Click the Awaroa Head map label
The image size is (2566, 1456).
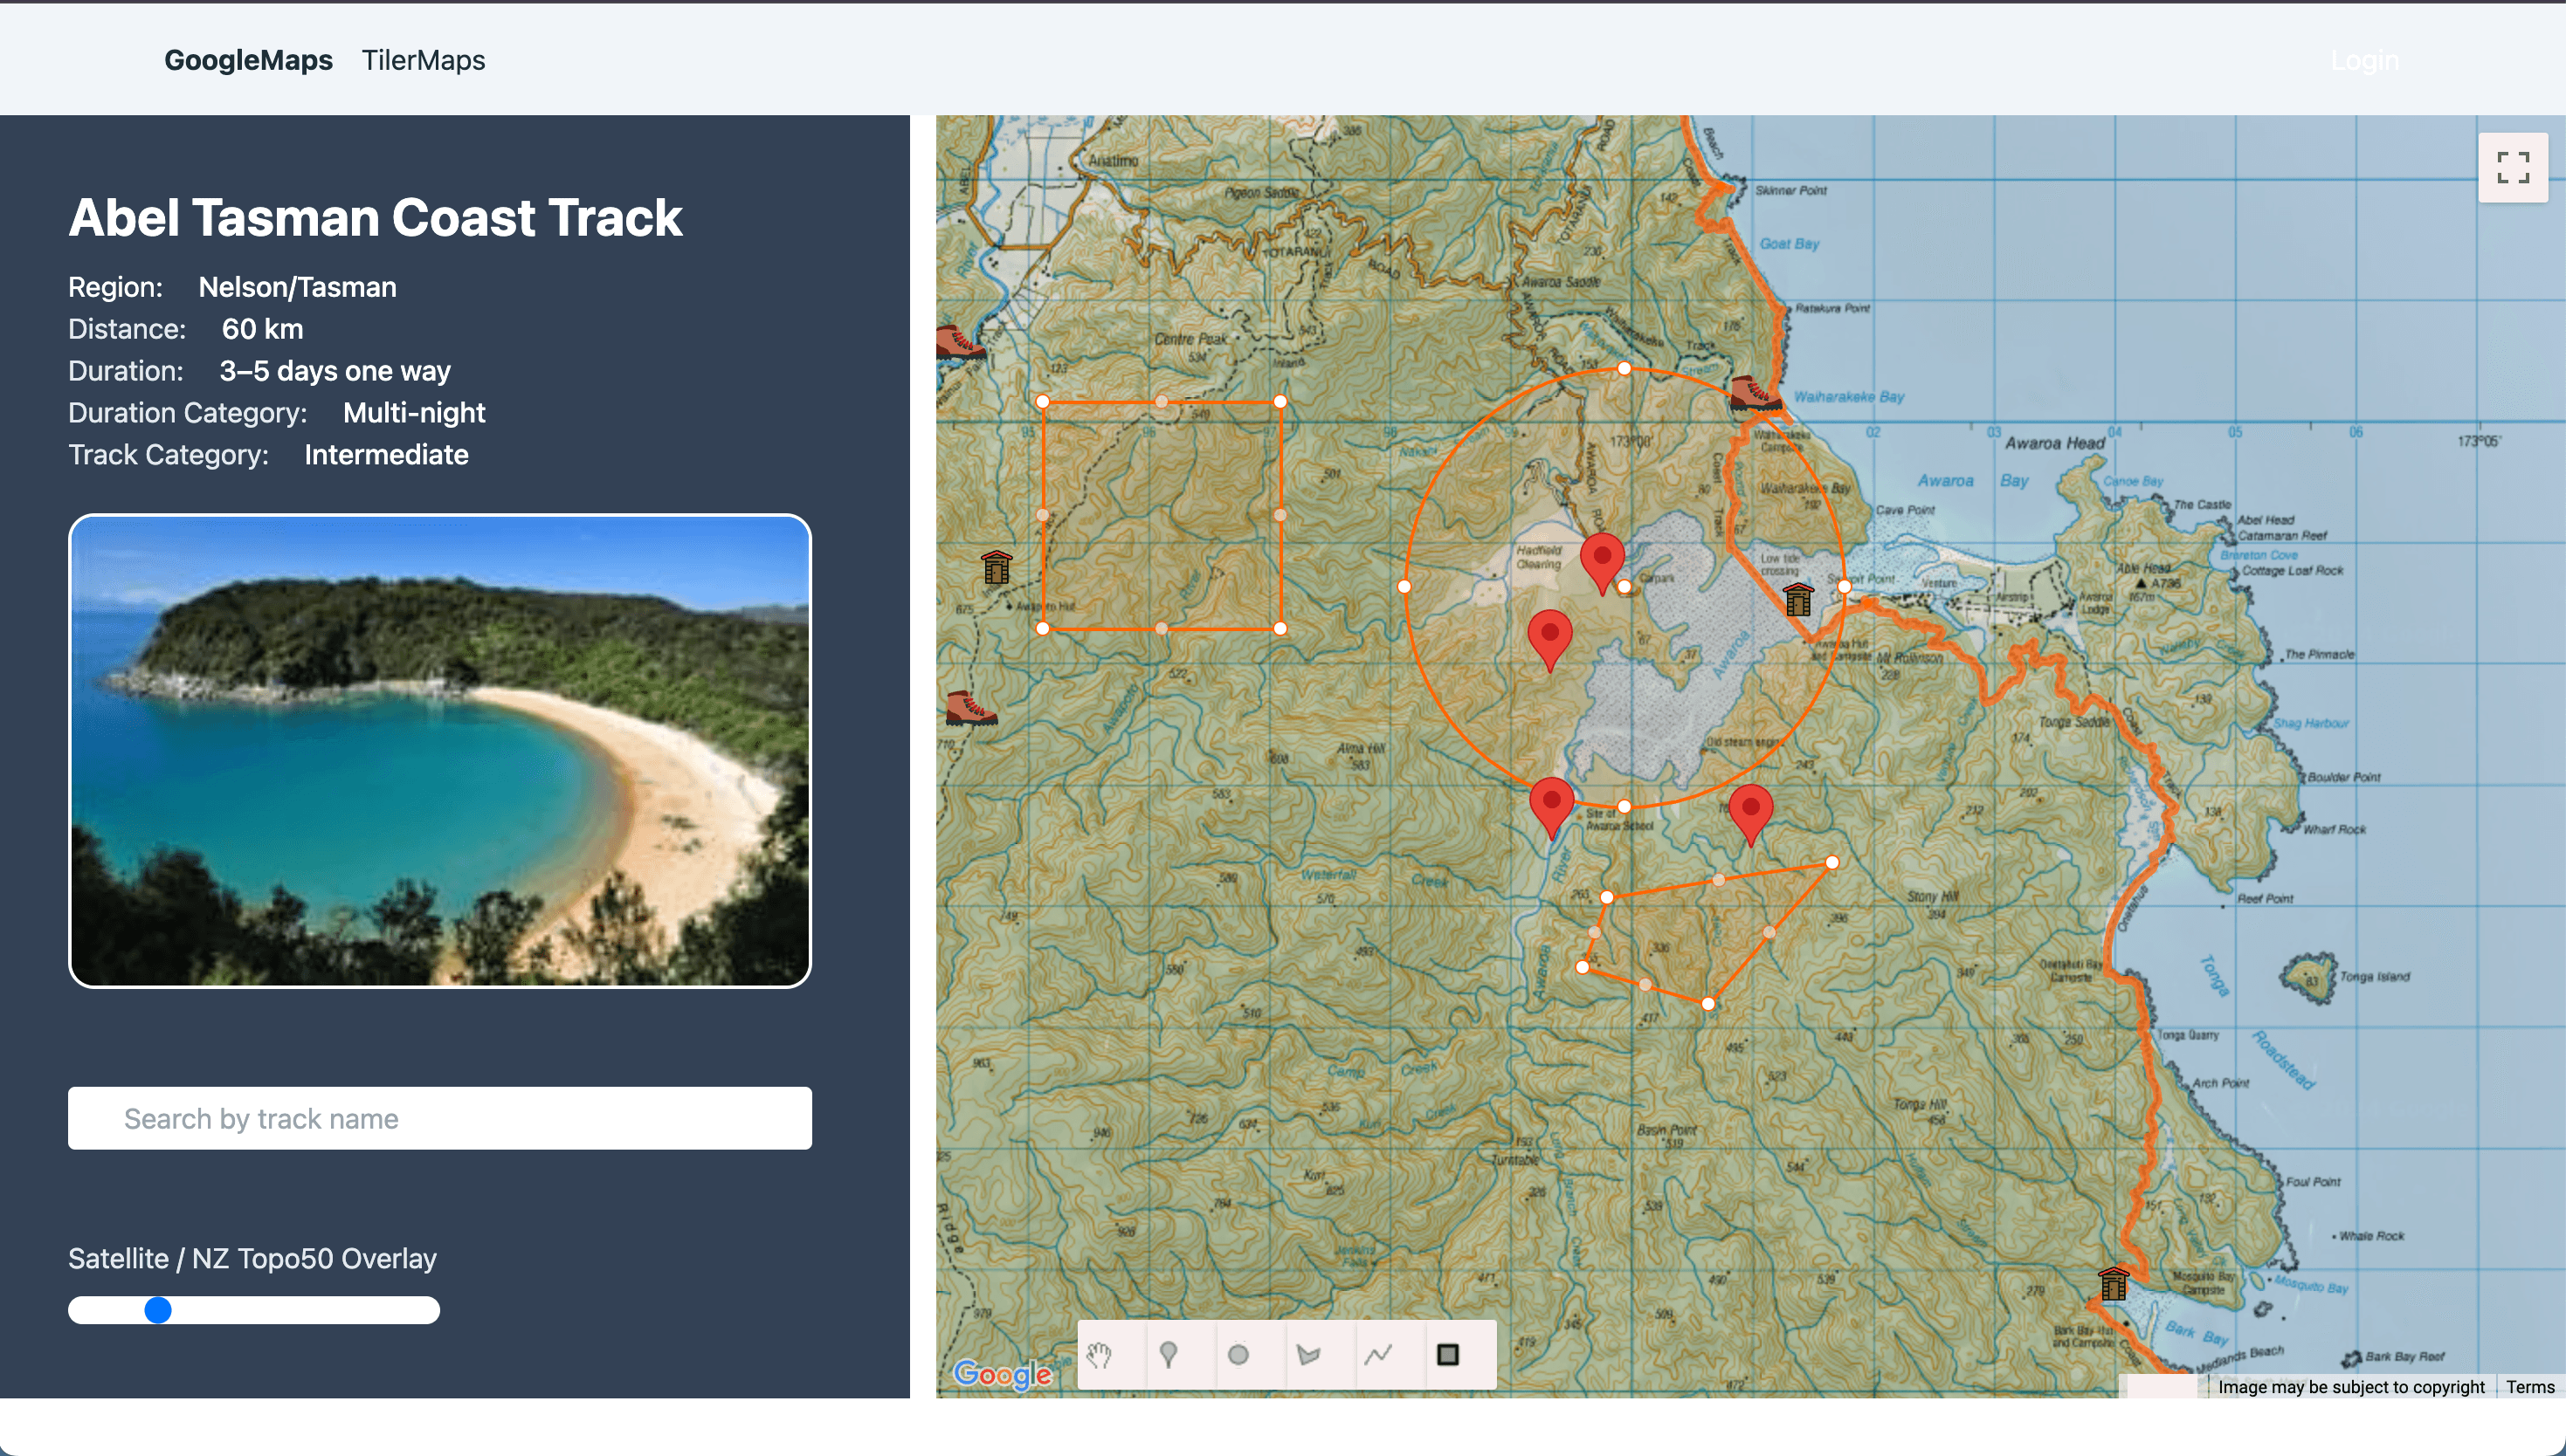pyautogui.click(x=2055, y=443)
